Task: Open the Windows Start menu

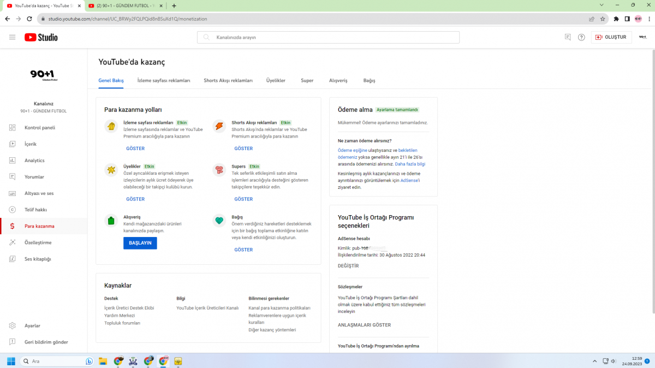Action: coord(10,361)
